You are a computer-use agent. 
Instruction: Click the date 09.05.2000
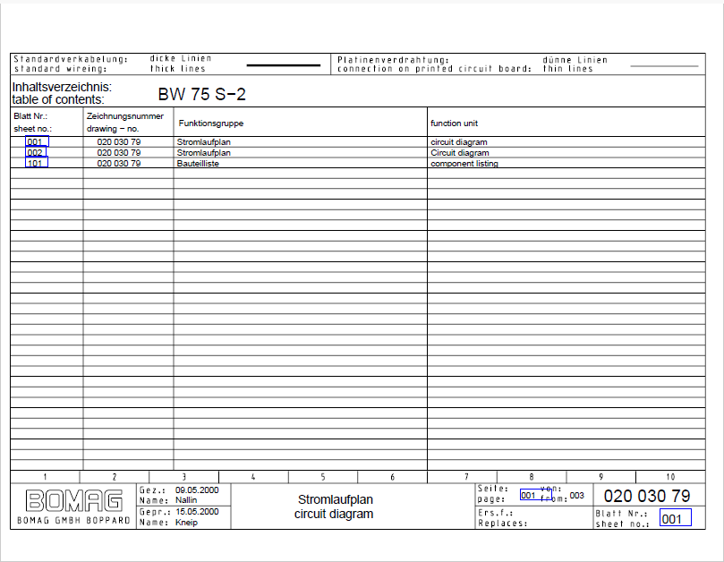click(x=197, y=490)
